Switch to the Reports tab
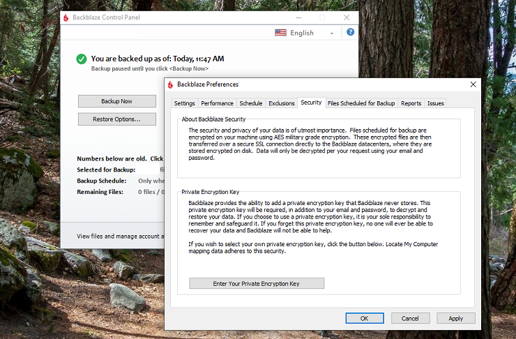Screen dimensions: 516x339 [411, 103]
